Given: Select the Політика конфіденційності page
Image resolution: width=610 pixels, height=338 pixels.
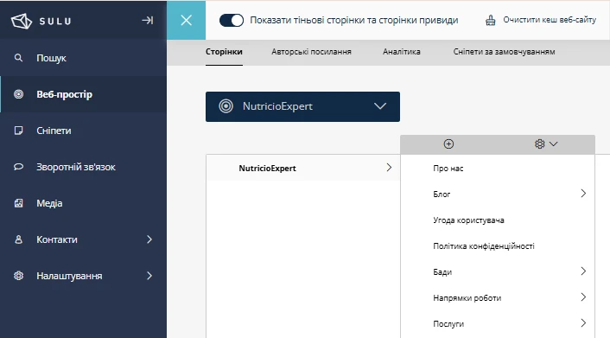Looking at the screenshot, I should 498,246.
